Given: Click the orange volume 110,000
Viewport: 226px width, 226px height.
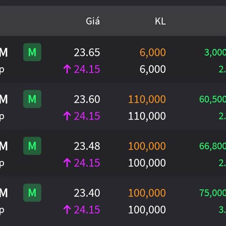Looking at the screenshot, I should coord(147,99).
